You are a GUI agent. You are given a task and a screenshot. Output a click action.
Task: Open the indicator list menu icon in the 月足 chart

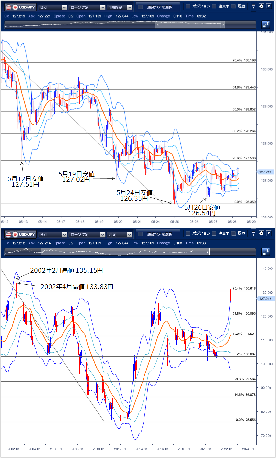(253, 233)
